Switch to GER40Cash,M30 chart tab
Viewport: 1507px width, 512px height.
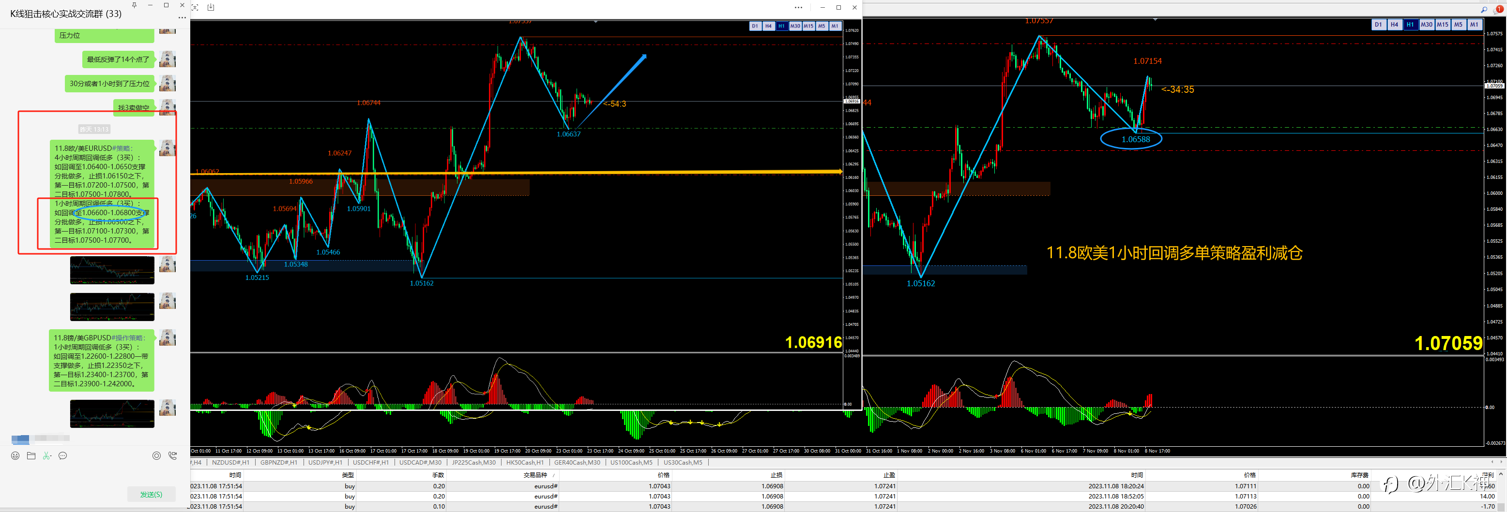click(x=577, y=462)
